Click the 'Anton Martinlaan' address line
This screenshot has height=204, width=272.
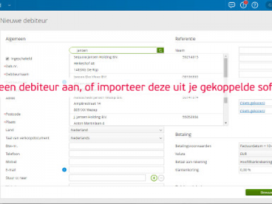pyautogui.click(x=89, y=124)
